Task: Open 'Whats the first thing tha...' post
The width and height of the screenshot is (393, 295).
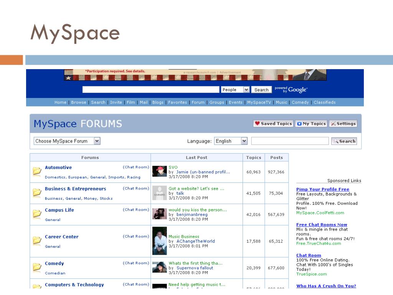Action: tap(195, 263)
